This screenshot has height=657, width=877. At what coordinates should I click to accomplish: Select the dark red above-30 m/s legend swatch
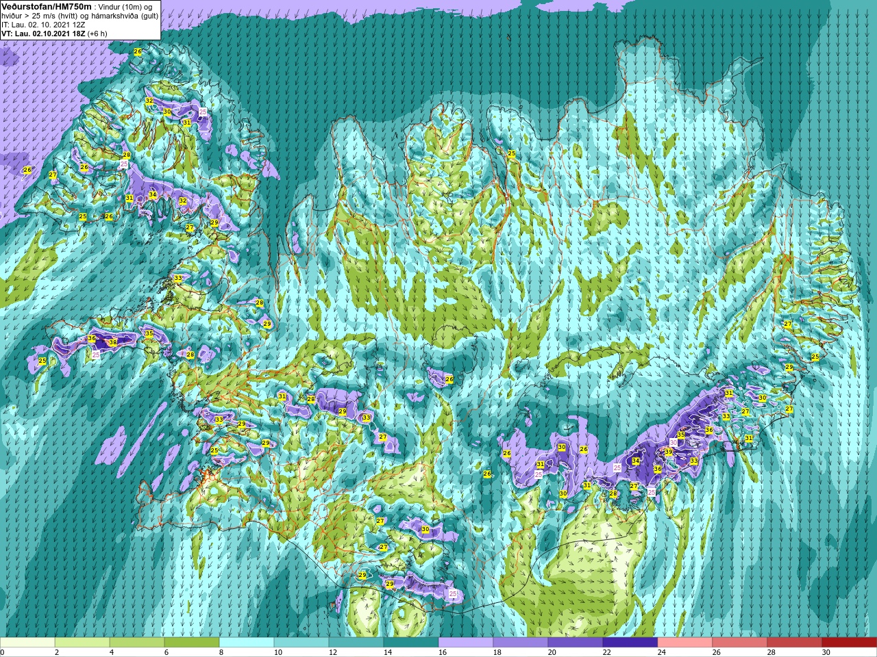pos(850,643)
